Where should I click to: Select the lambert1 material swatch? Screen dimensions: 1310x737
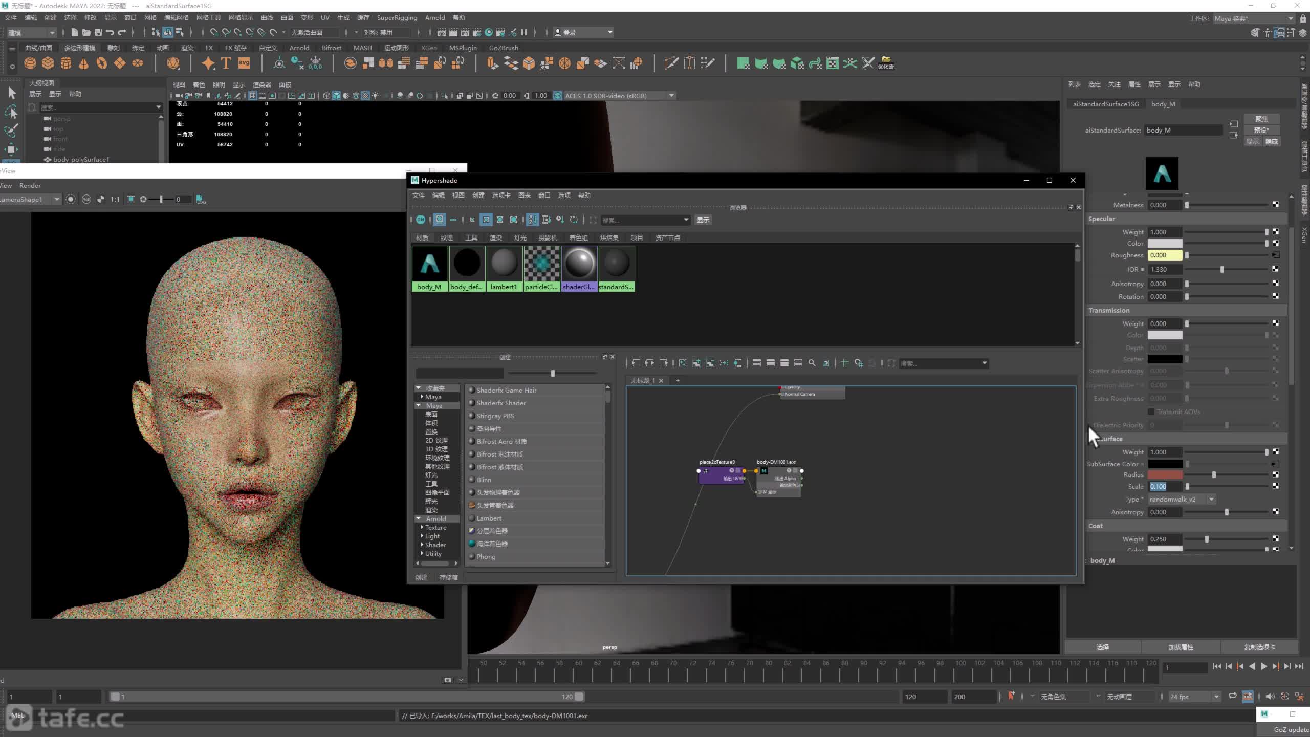[504, 268]
